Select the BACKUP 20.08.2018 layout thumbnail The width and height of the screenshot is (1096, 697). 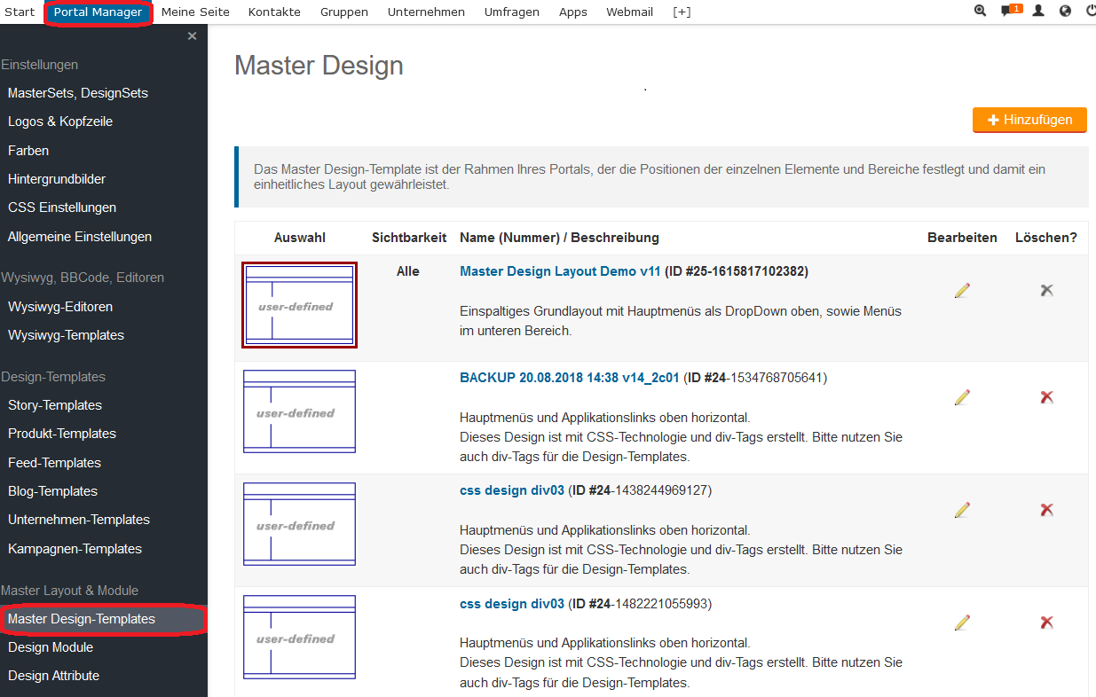point(300,411)
